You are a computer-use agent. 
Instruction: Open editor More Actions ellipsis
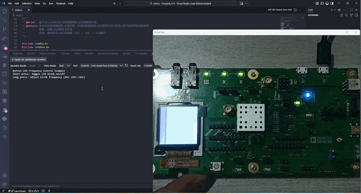coord(300,10)
